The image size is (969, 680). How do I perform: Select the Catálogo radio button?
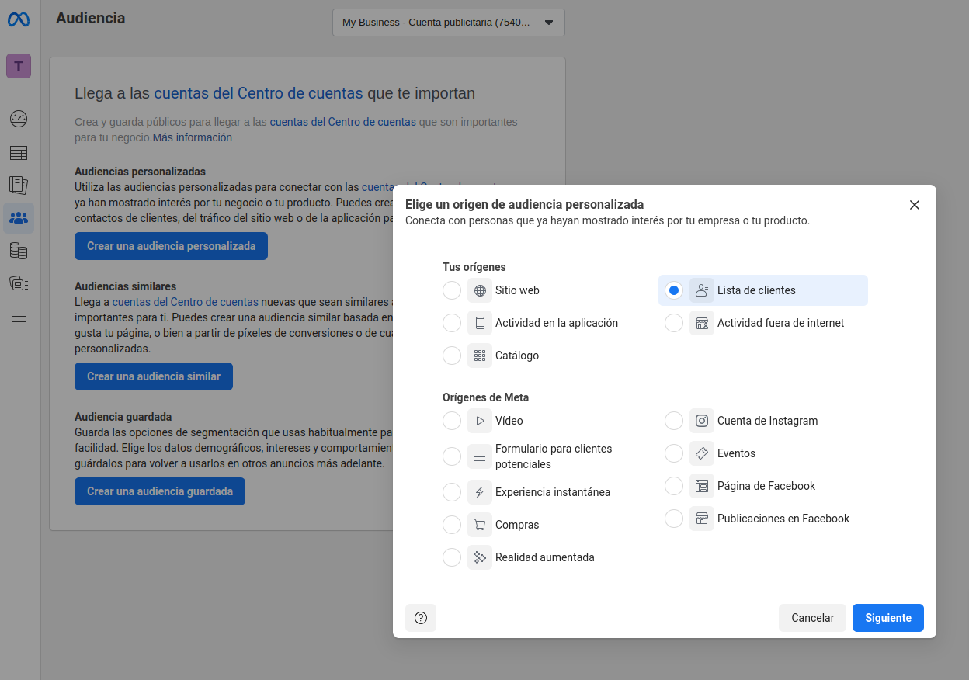452,356
